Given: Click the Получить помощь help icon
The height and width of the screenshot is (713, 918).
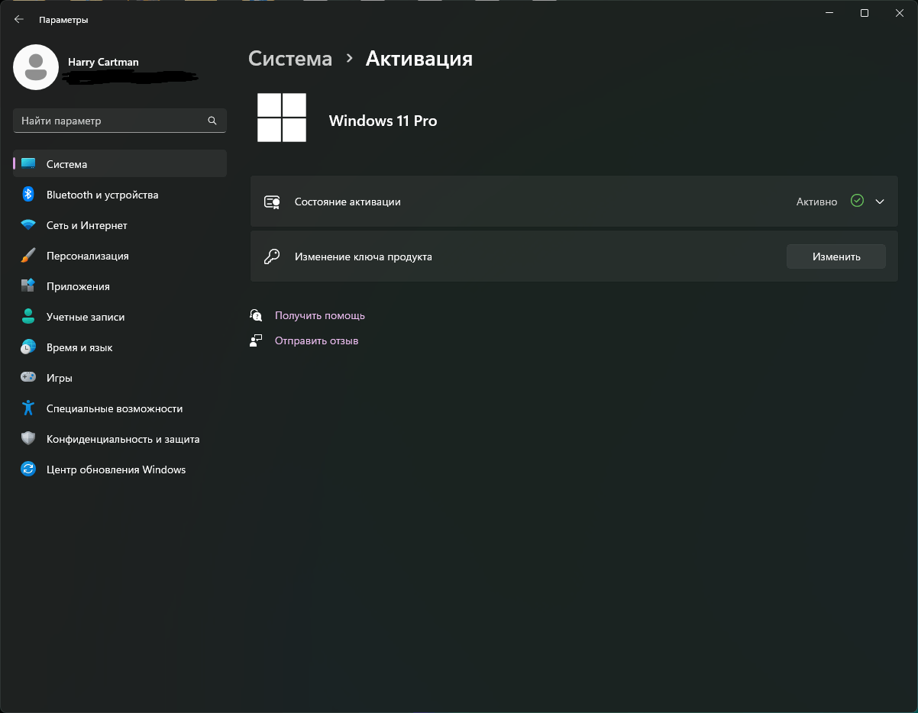Looking at the screenshot, I should point(256,315).
